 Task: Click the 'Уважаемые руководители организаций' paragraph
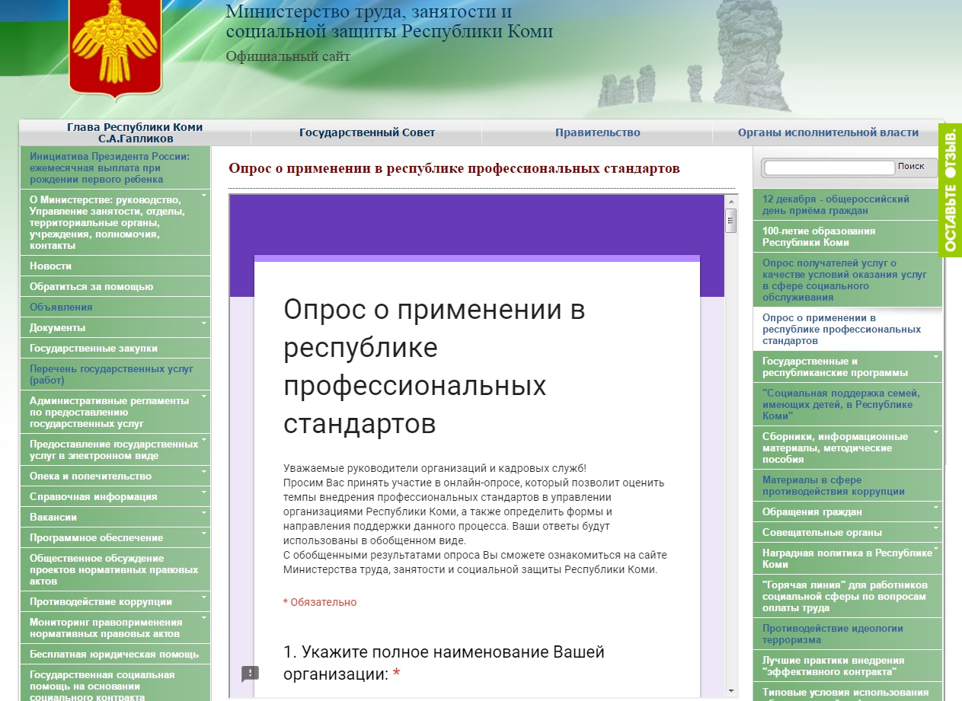(475, 519)
